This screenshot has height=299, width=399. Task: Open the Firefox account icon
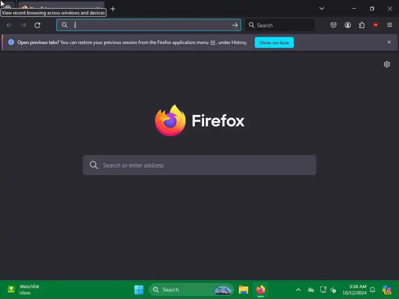pos(348,25)
